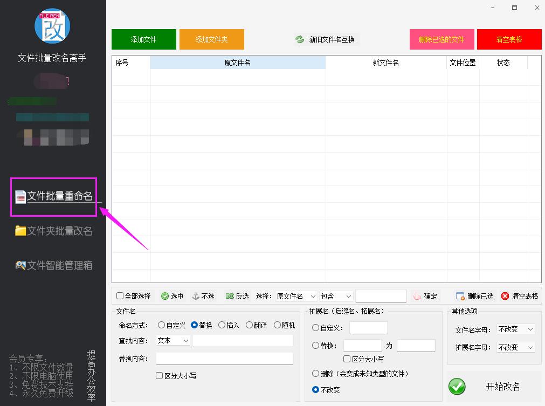Select 替换 naming method radio
Screen dimensions: 545x406
click(194, 325)
